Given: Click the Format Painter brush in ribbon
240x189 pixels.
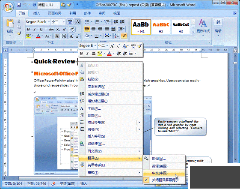Looking at the screenshot, I should coord(19,33).
